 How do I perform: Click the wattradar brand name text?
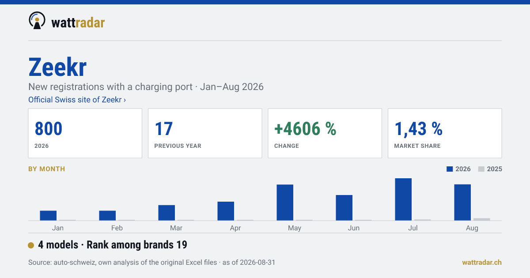tap(78, 22)
